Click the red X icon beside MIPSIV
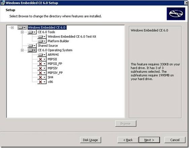This screenshot has height=148, width=189. pos(40,68)
